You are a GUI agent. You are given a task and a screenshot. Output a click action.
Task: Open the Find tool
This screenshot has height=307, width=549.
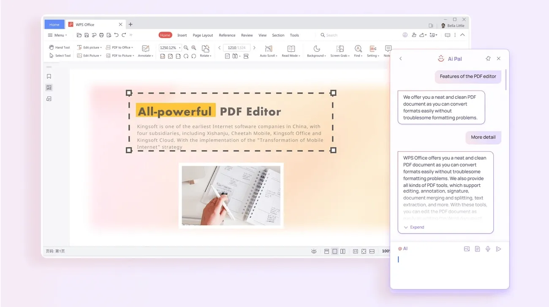click(x=358, y=51)
